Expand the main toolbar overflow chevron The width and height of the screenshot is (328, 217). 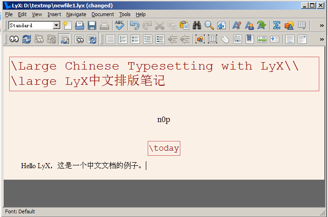pos(322,25)
